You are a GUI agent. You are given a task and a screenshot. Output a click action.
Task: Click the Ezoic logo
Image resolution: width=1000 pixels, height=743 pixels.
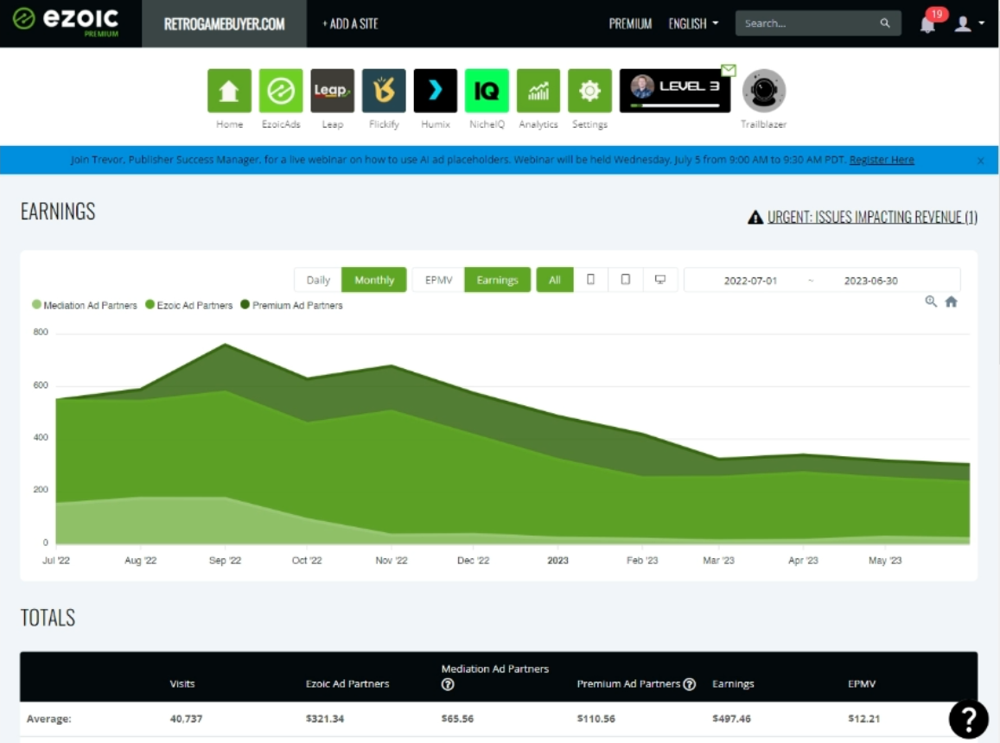(x=66, y=22)
